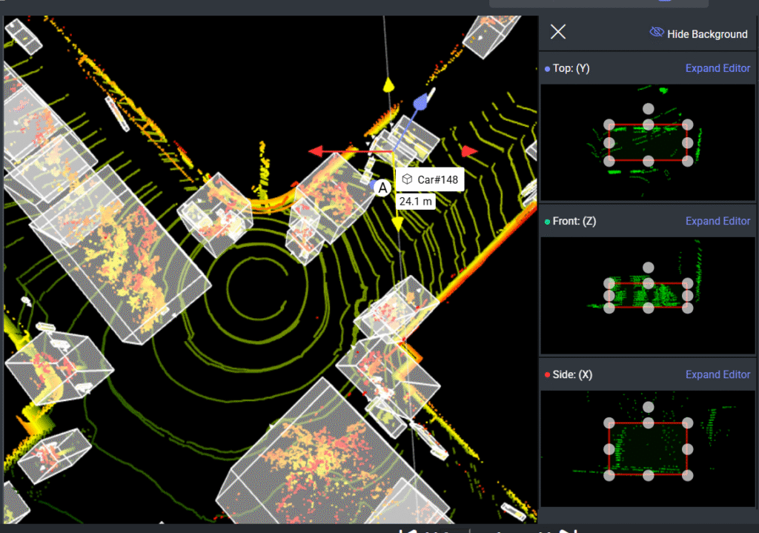Toggle Hide Background eye icon
759x533 pixels.
click(x=656, y=33)
